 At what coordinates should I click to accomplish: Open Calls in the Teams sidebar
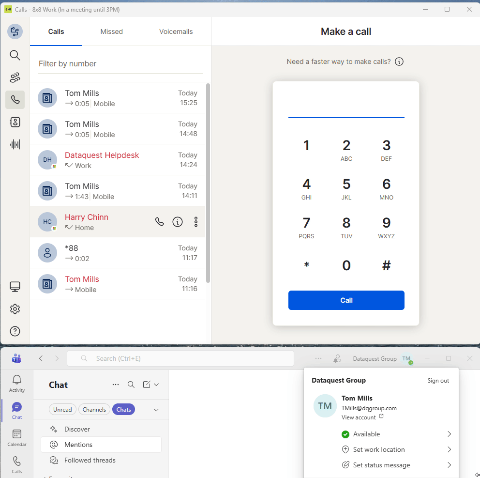16,465
